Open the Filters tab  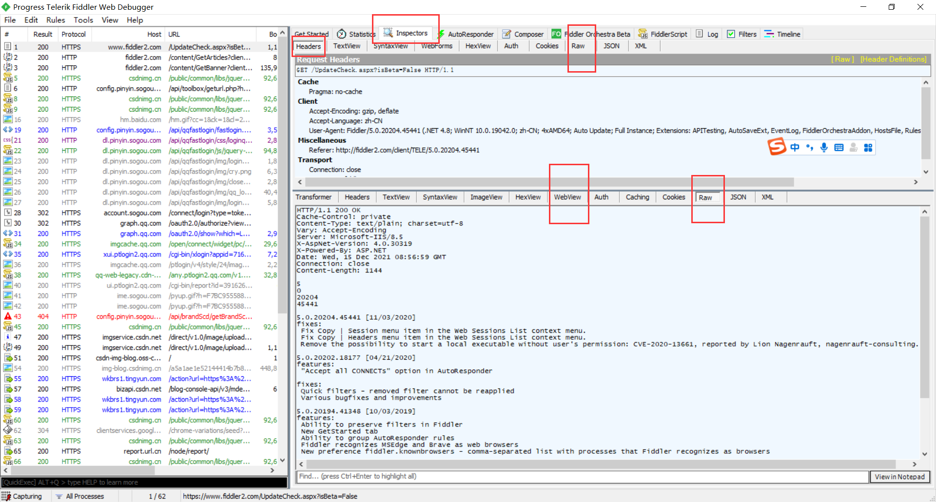pos(742,34)
